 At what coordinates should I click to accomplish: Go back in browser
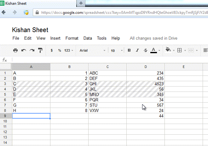coord(3,13)
